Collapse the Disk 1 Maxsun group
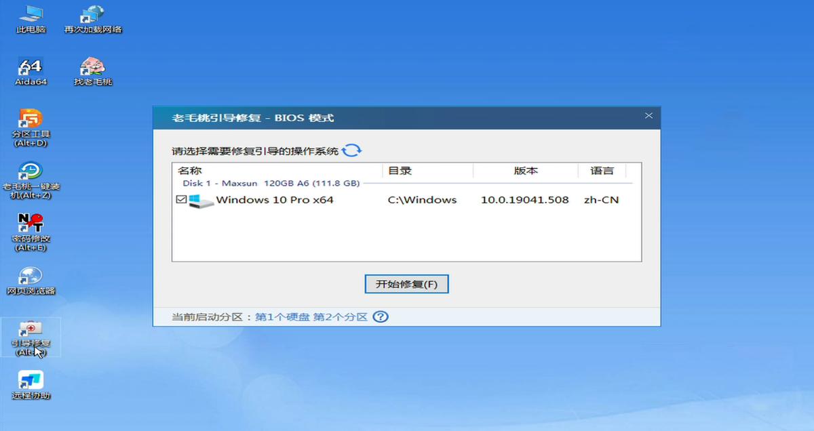This screenshot has width=814, height=431. [271, 183]
